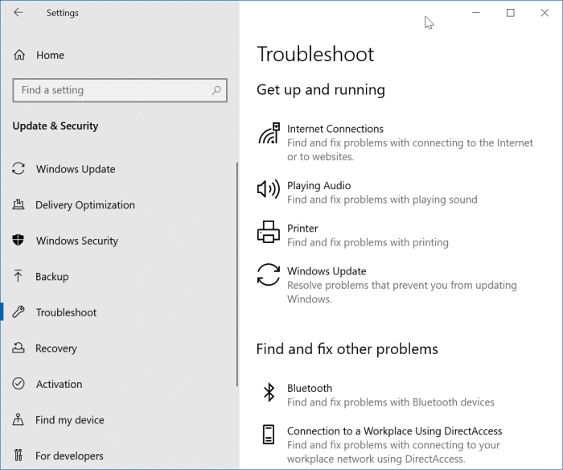Close the Settings window
Screen dimensions: 563x470
545,13
